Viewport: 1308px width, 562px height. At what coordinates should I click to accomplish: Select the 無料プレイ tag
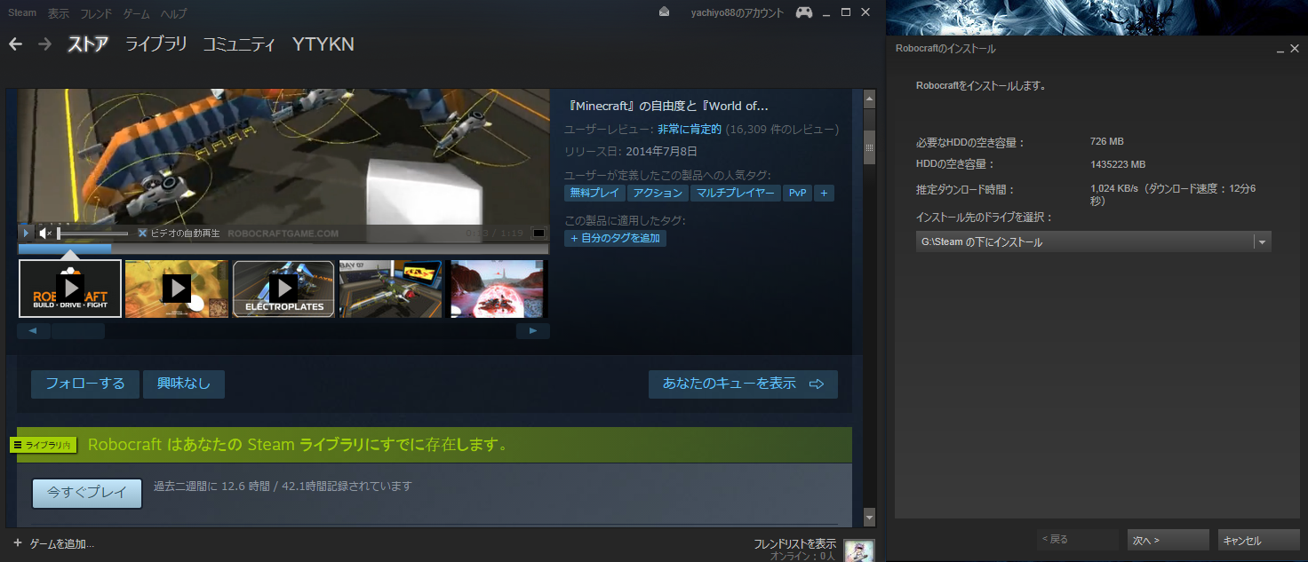click(x=594, y=193)
